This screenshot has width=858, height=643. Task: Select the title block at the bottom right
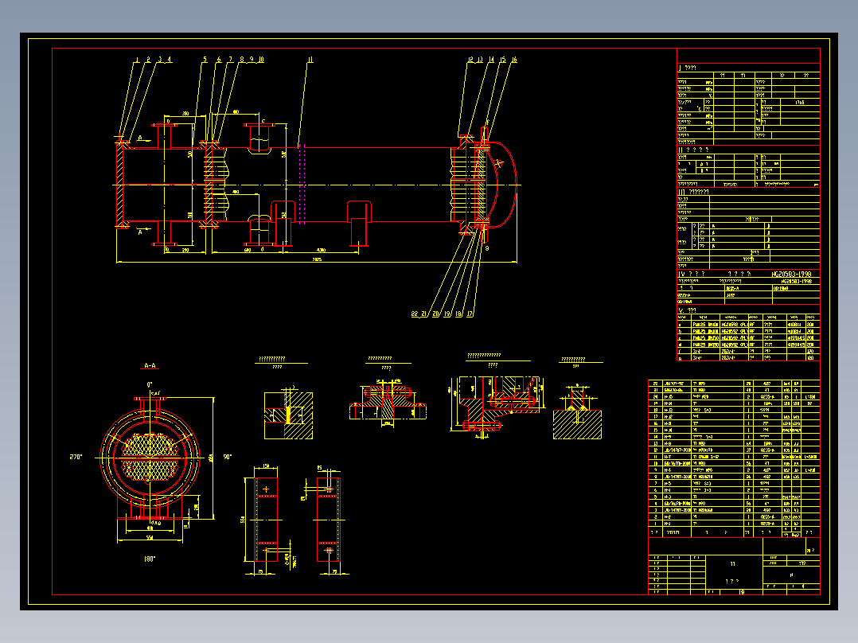734,566
